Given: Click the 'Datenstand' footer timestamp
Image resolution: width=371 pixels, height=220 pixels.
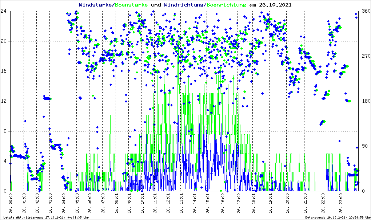Looking at the screenshot, I should click(338, 217).
